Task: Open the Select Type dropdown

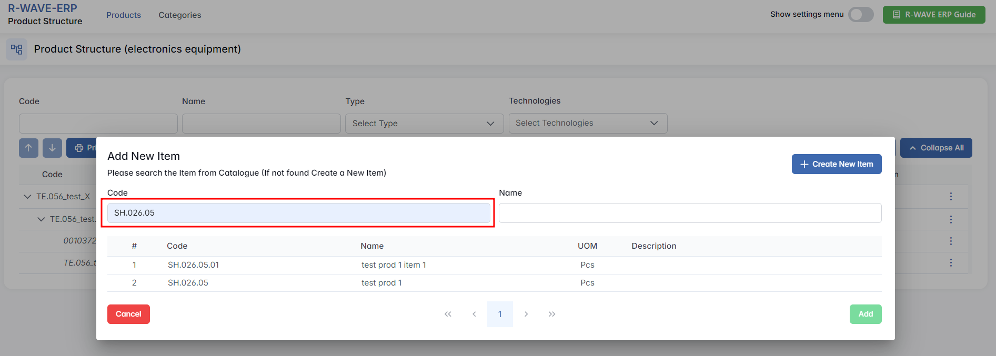Action: (424, 124)
